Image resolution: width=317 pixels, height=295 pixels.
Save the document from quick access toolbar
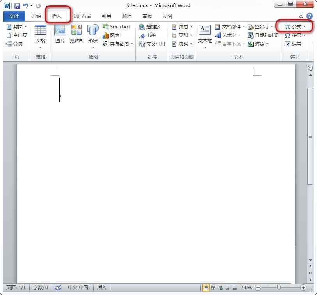pos(17,5)
